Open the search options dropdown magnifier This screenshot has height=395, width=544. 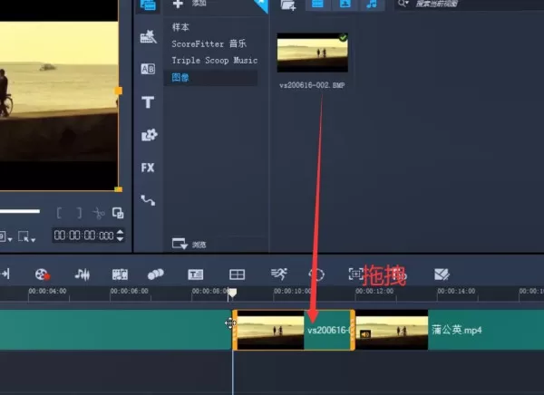tap(403, 4)
